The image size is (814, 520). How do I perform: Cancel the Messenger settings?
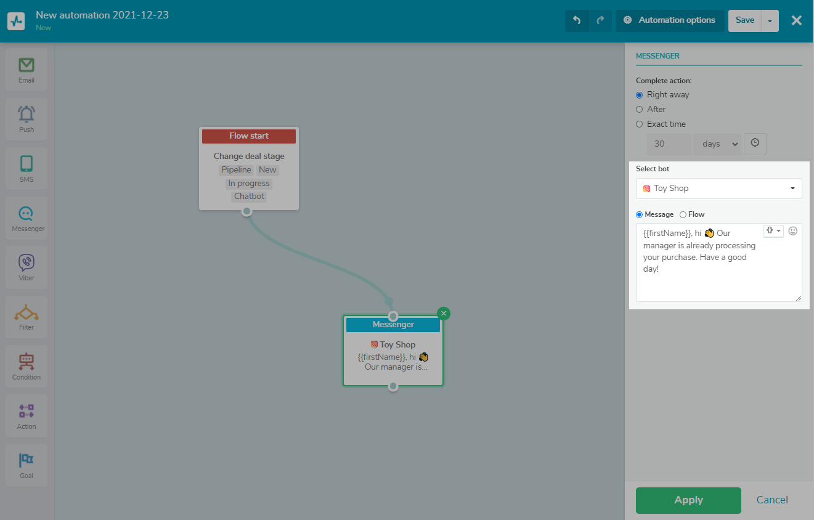pyautogui.click(x=772, y=500)
